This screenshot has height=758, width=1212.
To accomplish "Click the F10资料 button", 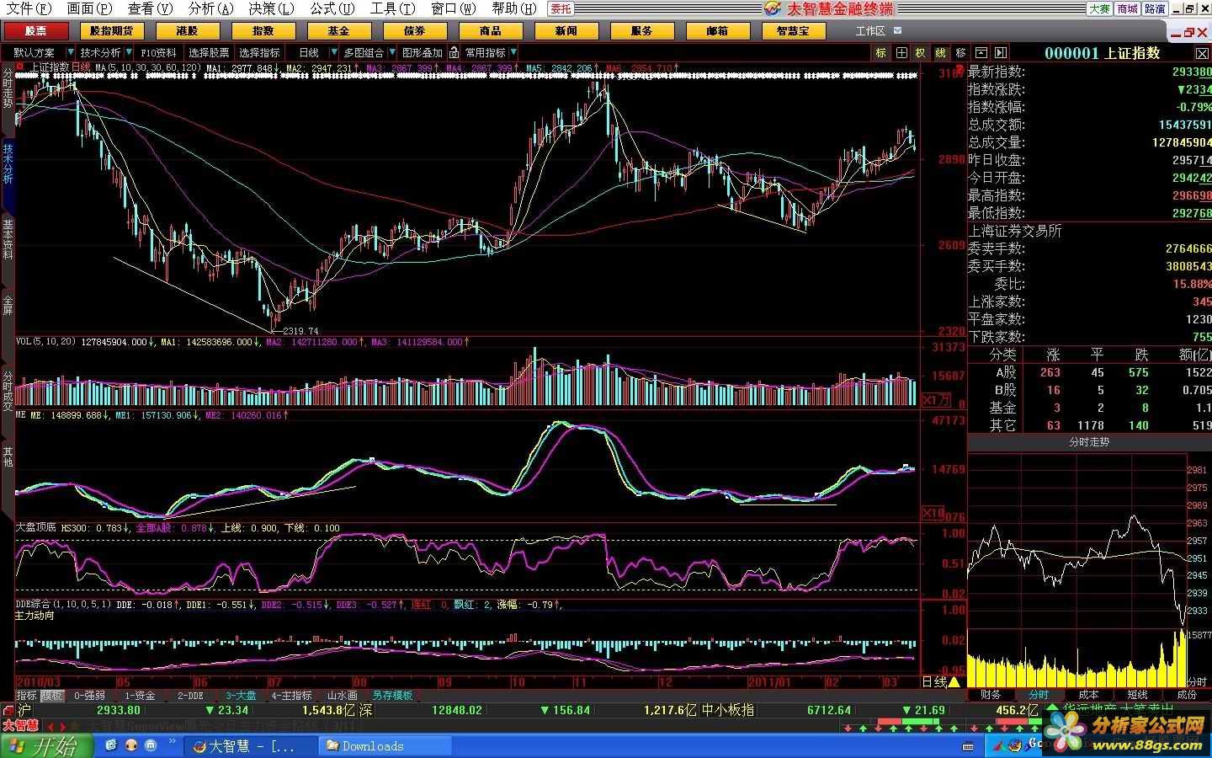I will tap(158, 52).
